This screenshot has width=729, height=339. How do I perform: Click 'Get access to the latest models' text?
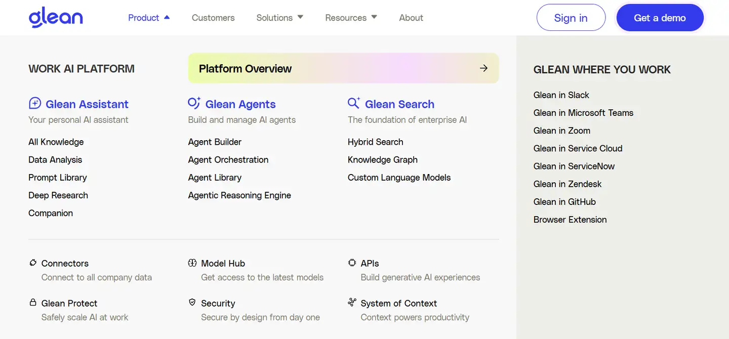coord(262,277)
